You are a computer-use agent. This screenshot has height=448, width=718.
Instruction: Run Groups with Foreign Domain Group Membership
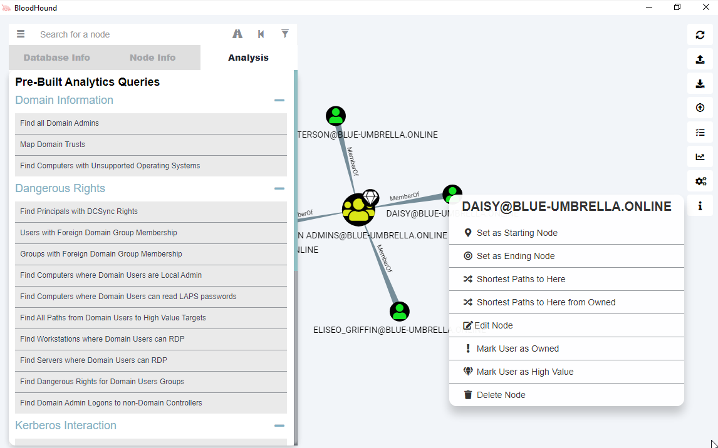click(x=151, y=254)
